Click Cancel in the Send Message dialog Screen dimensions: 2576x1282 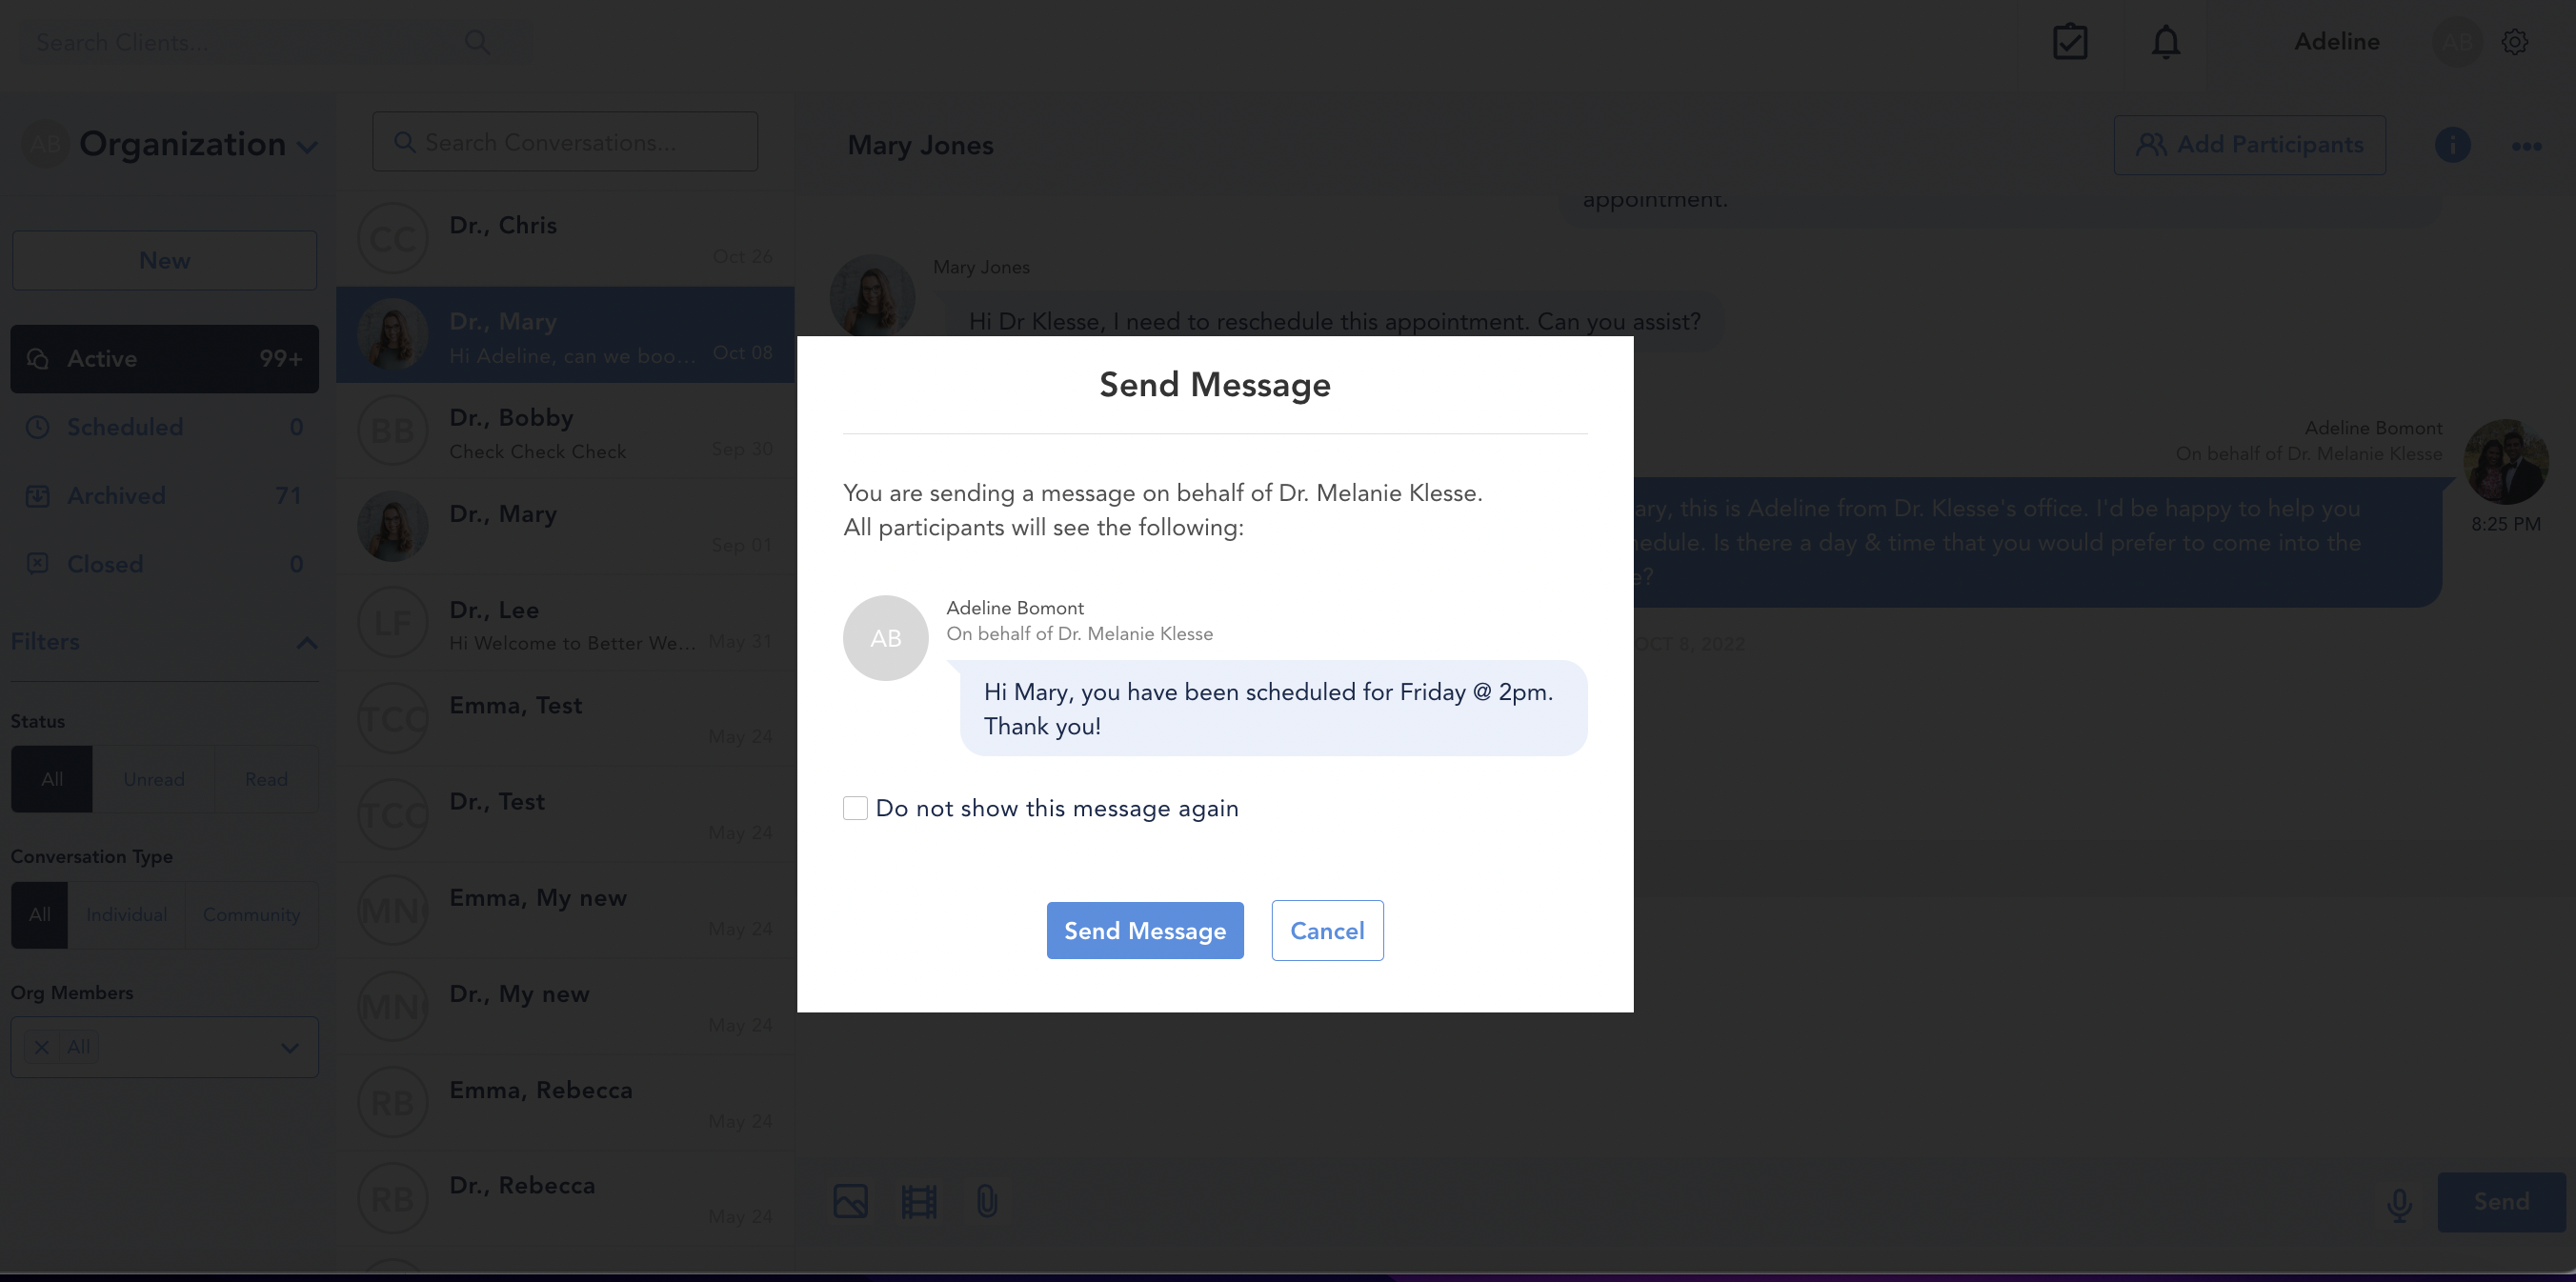tap(1327, 931)
